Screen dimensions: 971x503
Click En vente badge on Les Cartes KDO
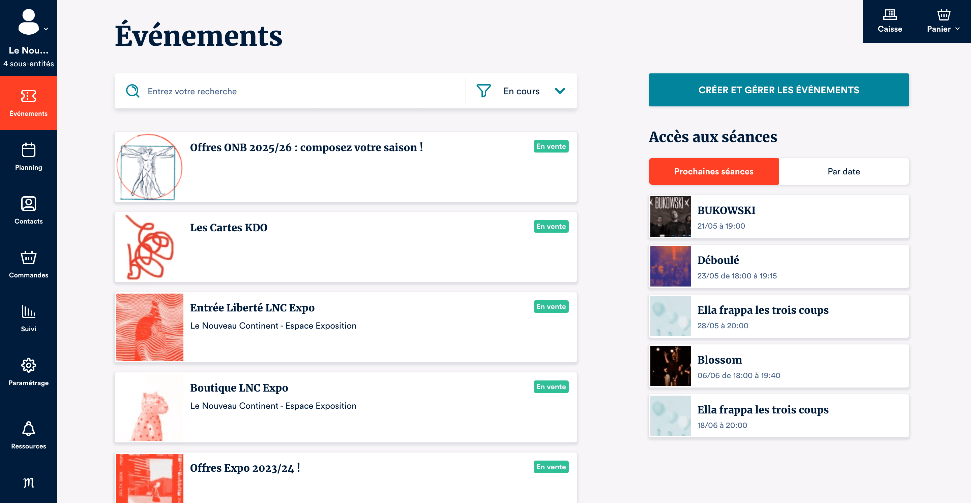551,227
